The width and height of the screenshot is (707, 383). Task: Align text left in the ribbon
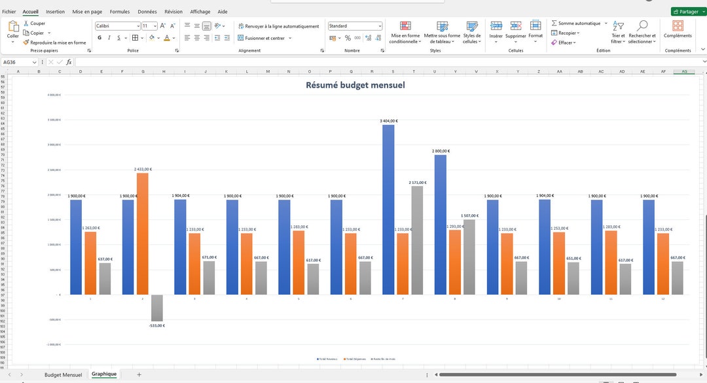187,38
